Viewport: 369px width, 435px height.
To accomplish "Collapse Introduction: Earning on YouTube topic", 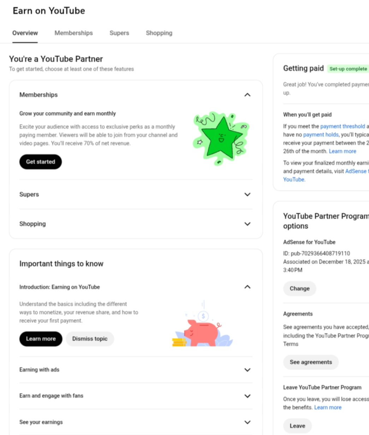I will pos(247,287).
